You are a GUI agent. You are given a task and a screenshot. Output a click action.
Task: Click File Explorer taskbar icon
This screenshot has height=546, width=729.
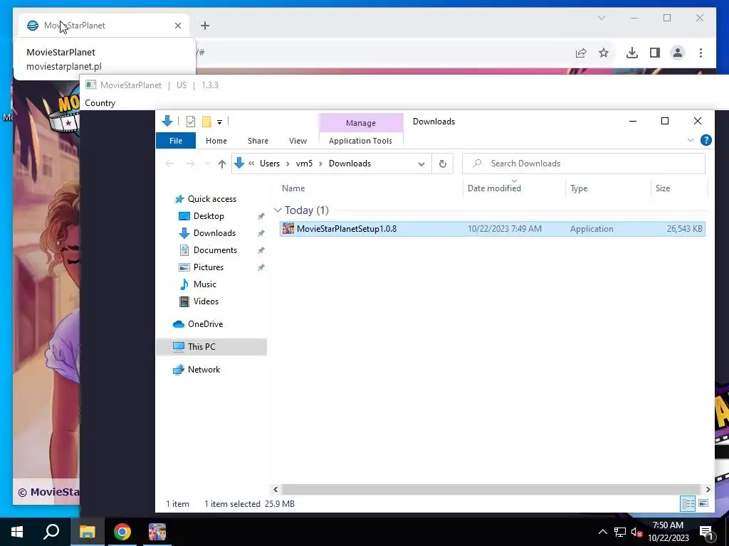click(87, 532)
